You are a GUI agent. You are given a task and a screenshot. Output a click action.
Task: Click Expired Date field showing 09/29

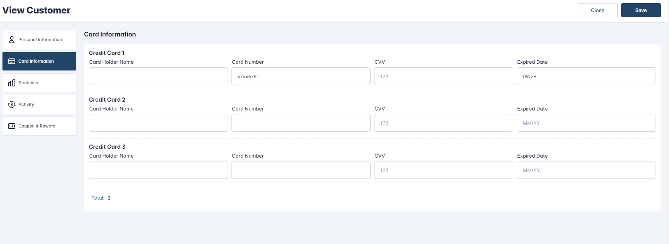586,76
